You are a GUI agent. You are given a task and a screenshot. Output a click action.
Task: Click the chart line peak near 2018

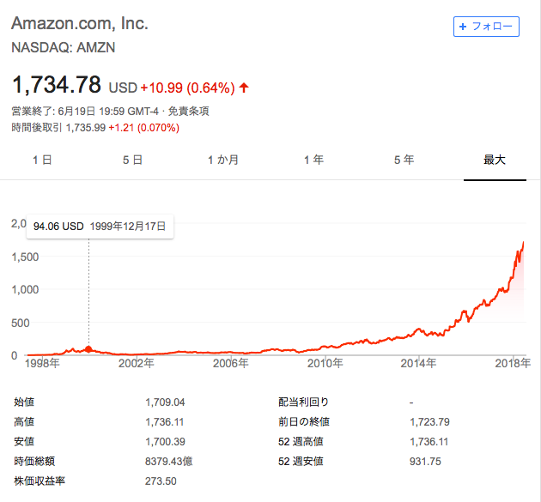(523, 243)
